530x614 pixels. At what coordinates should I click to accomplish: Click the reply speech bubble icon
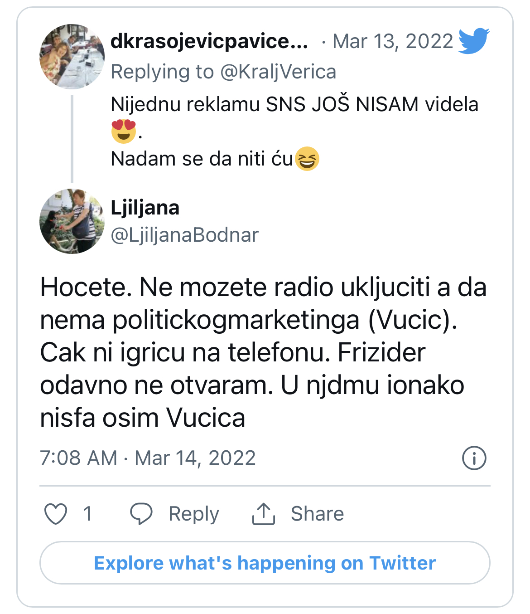pos(141,514)
